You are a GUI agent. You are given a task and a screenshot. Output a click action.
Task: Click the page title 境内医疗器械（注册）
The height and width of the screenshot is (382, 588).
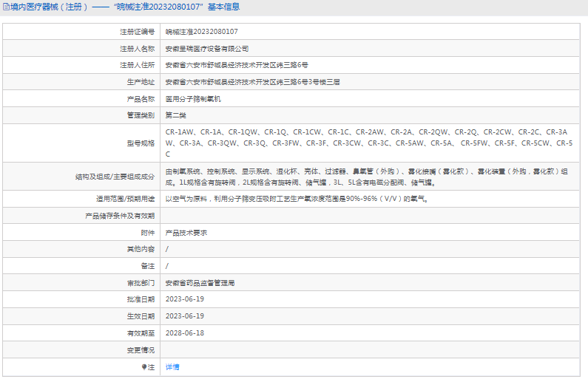click(x=49, y=7)
